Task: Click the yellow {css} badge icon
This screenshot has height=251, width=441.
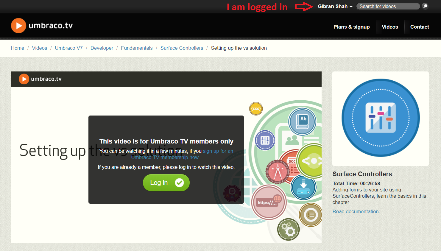Action: tap(256, 109)
